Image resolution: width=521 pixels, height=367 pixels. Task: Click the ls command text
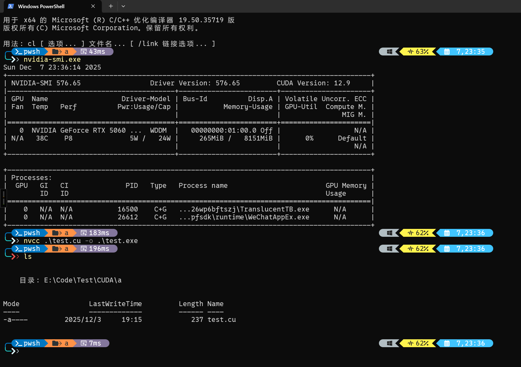coord(28,257)
